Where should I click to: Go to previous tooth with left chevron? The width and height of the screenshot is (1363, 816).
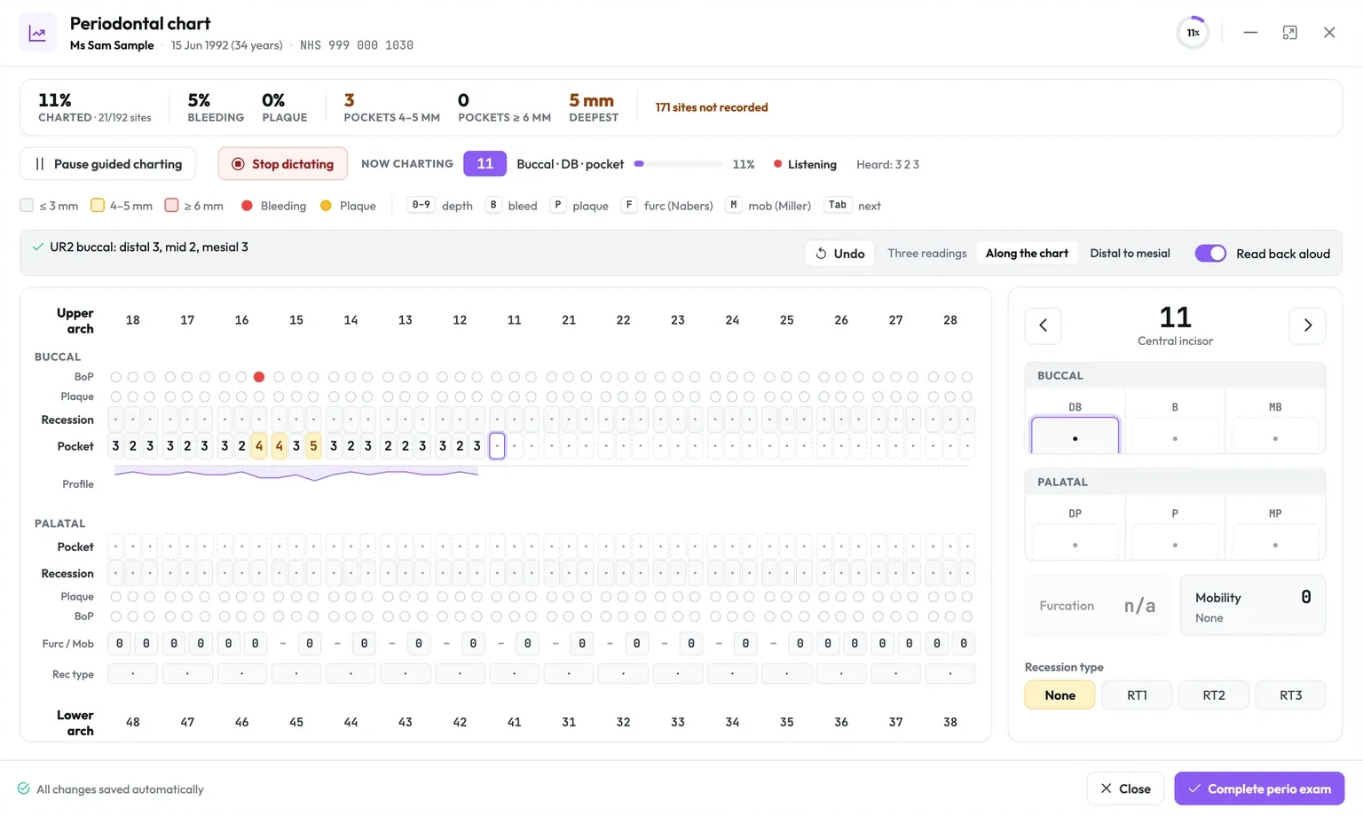(x=1044, y=326)
